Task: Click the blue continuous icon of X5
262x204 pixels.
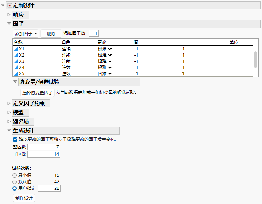Action: (x=16, y=74)
